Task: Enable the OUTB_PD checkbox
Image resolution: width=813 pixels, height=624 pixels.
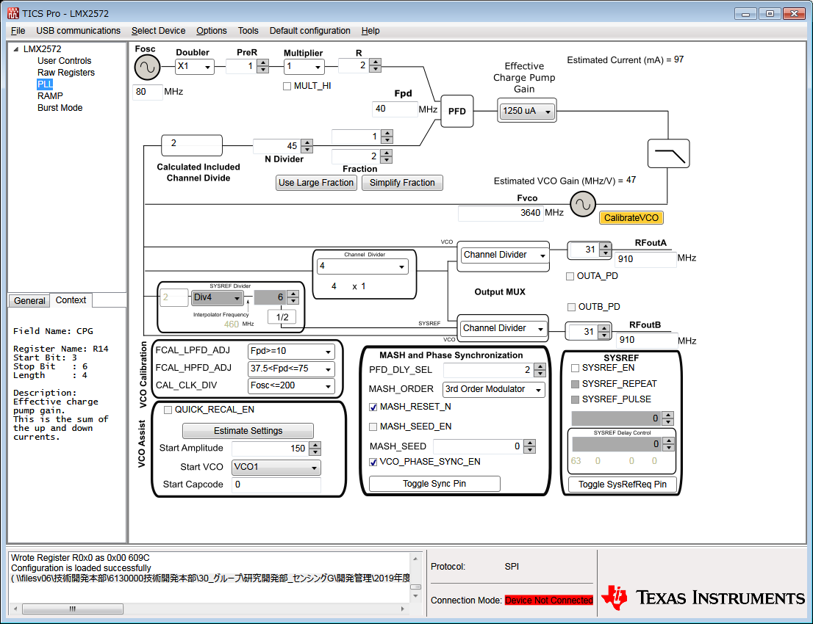Action: (x=571, y=307)
